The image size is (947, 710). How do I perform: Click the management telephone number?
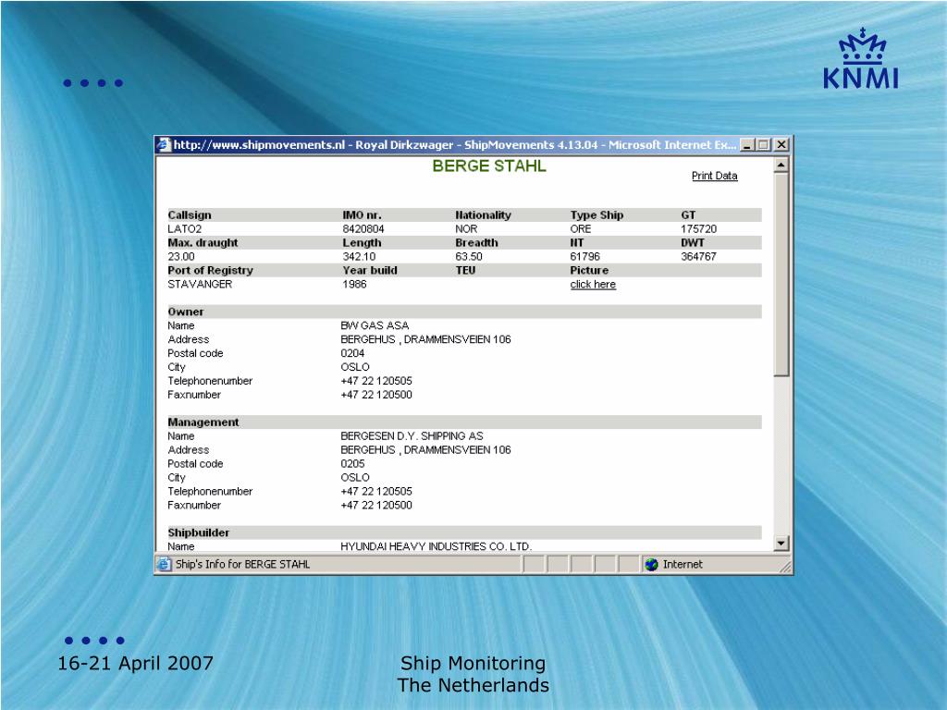(x=376, y=492)
